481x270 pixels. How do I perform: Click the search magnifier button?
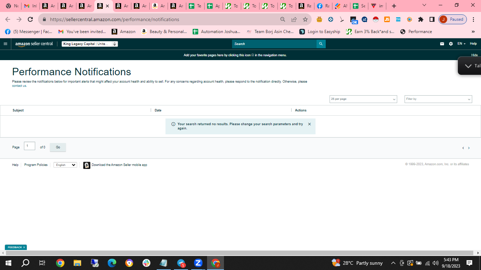(321, 44)
